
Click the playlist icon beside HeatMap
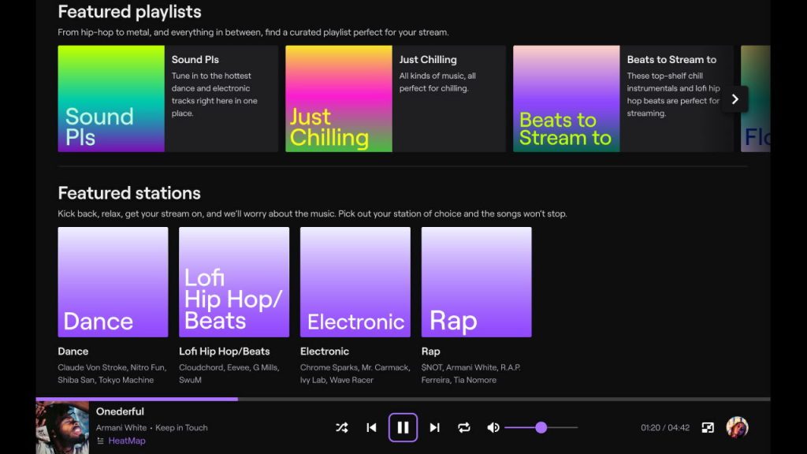(100, 441)
